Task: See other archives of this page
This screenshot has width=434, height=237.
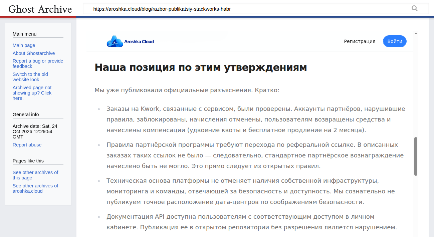Action: point(35,175)
